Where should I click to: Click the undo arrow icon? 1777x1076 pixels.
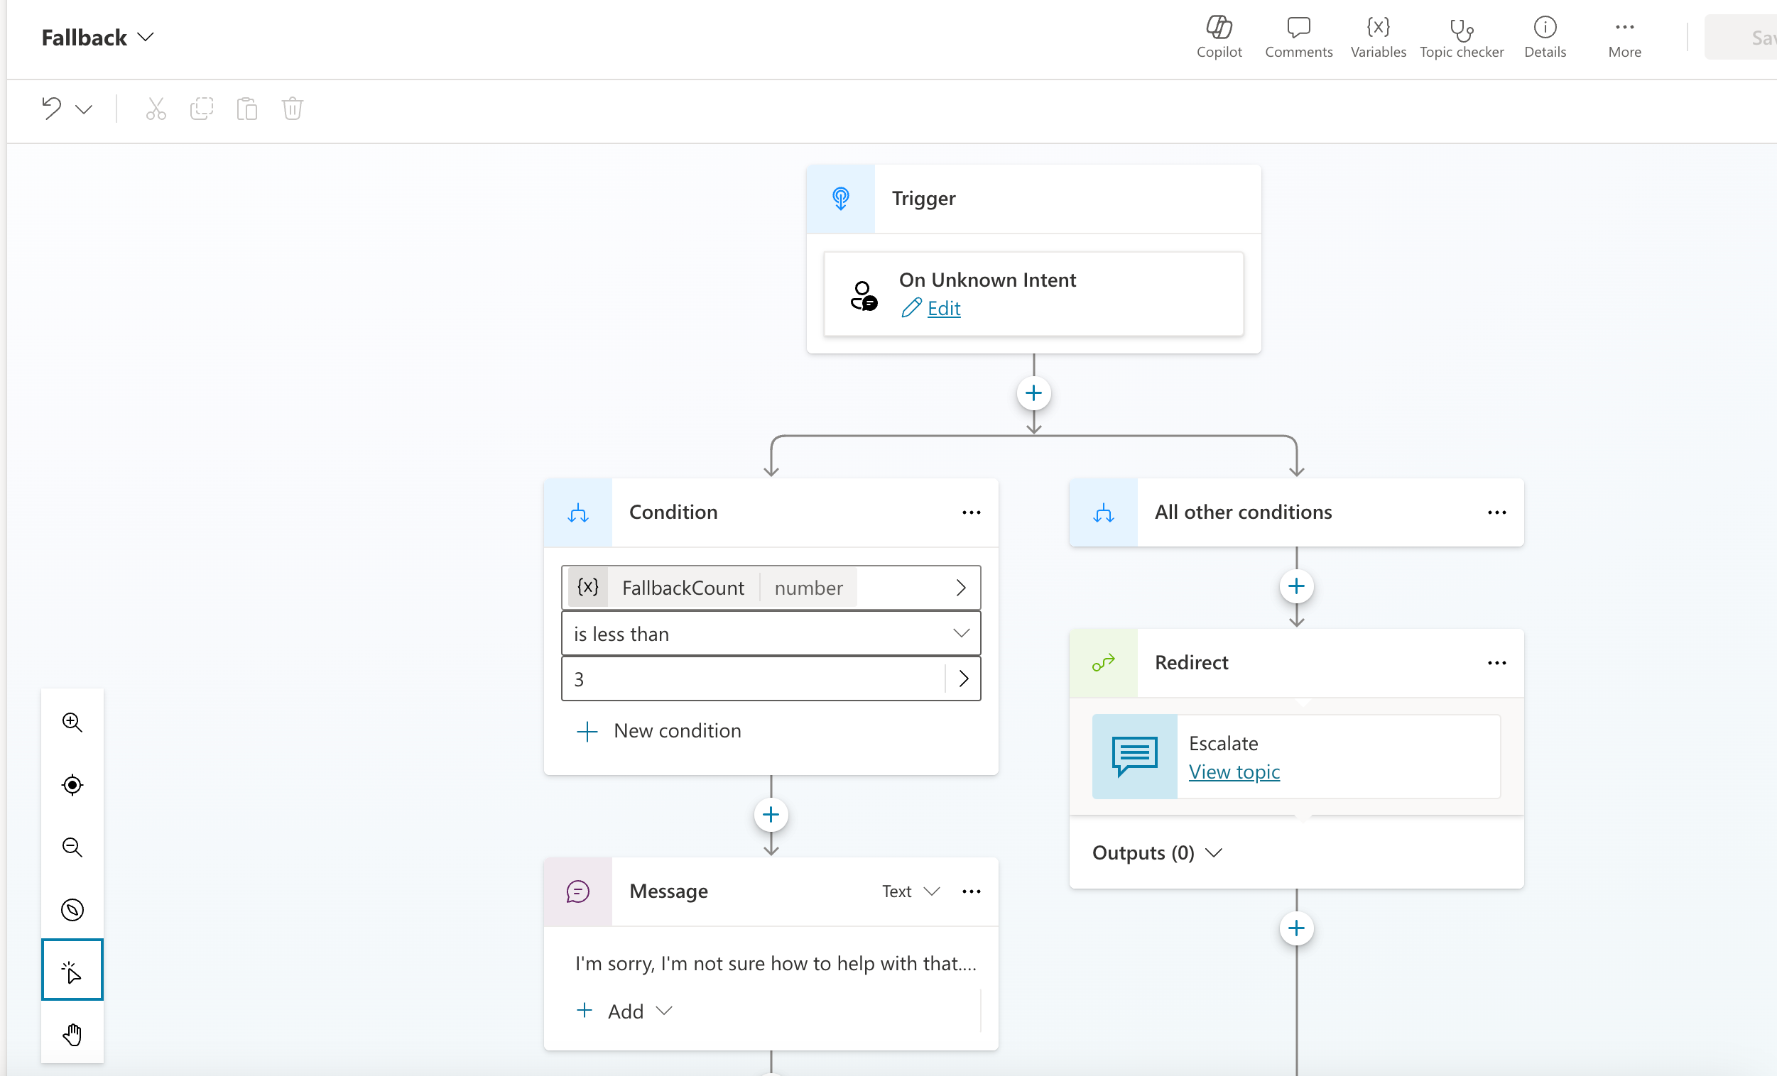click(x=51, y=109)
